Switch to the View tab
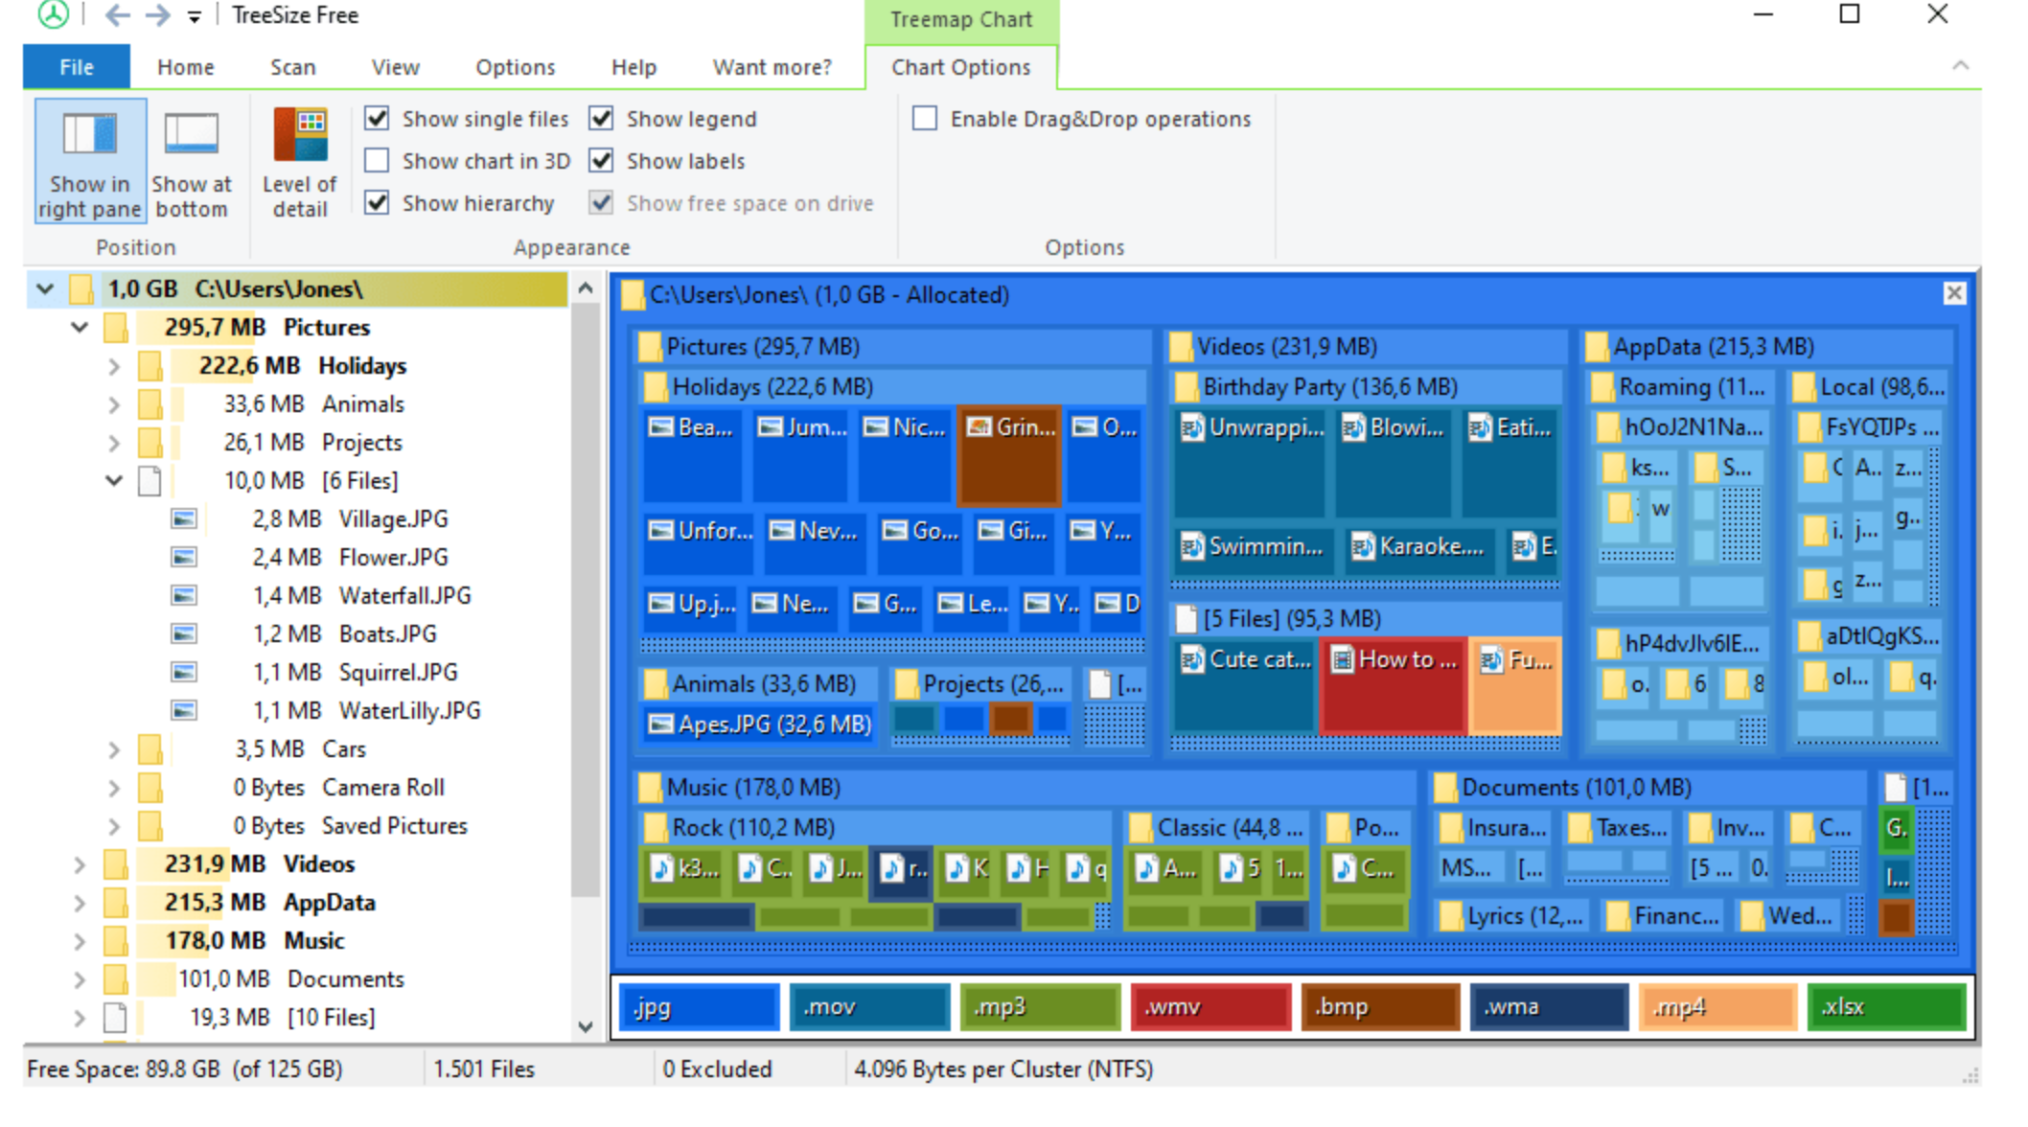 [396, 67]
